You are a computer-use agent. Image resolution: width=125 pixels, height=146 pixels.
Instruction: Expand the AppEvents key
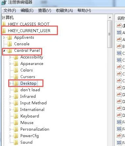[4, 37]
